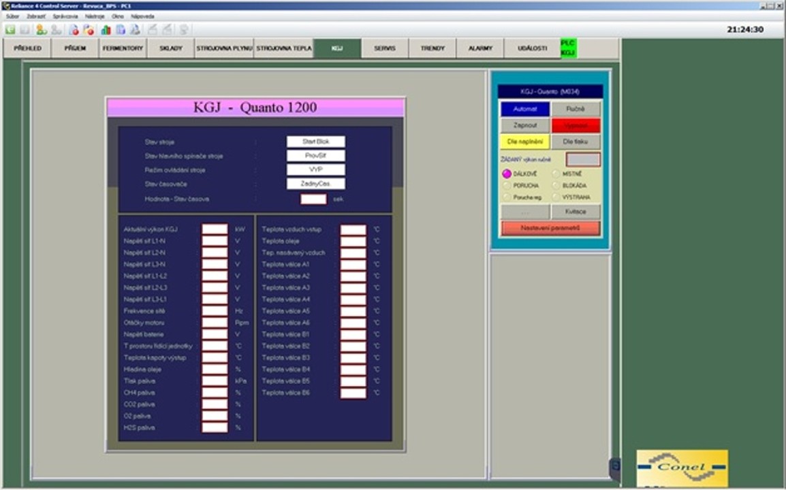Click the Kvitace button

coord(576,212)
